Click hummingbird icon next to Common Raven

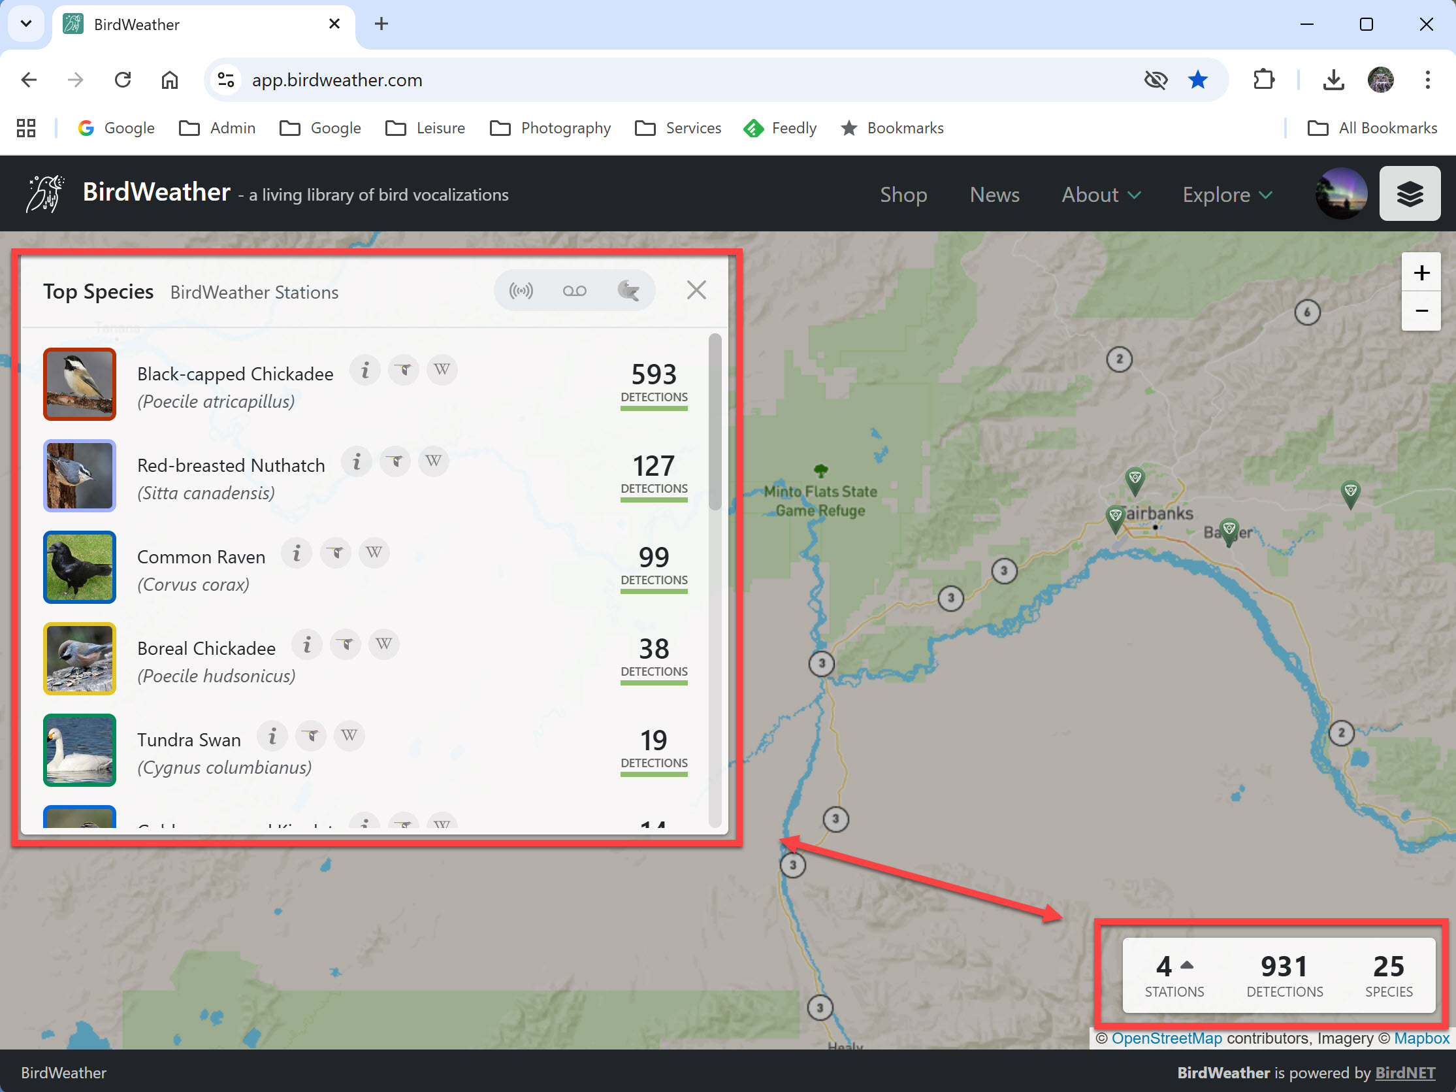click(x=336, y=553)
